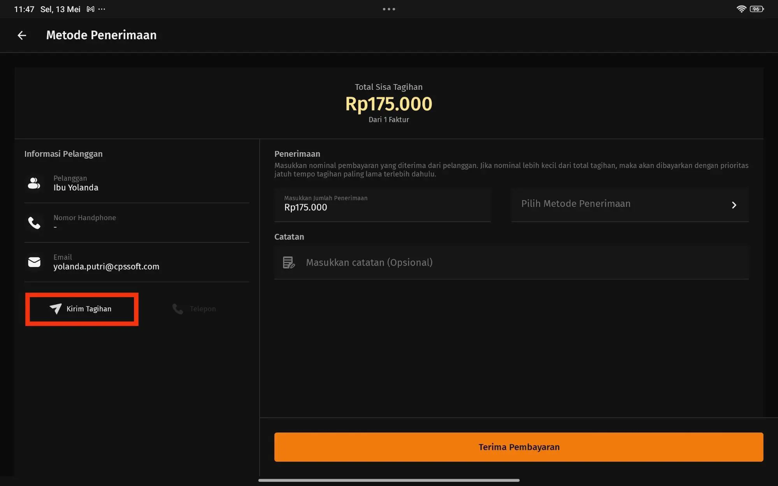Tap the Penerimaan section heading
The width and height of the screenshot is (778, 486).
click(x=297, y=154)
